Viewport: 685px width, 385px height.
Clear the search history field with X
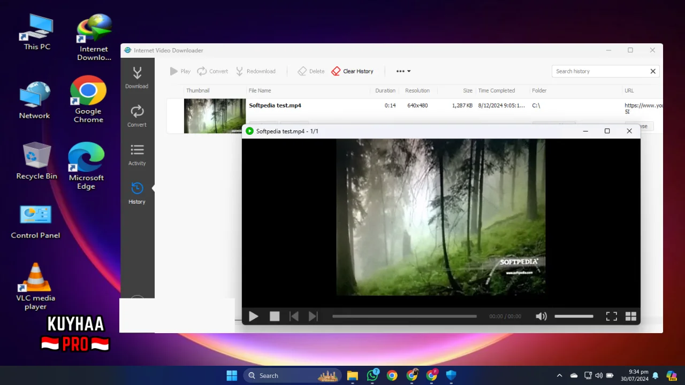pyautogui.click(x=653, y=71)
